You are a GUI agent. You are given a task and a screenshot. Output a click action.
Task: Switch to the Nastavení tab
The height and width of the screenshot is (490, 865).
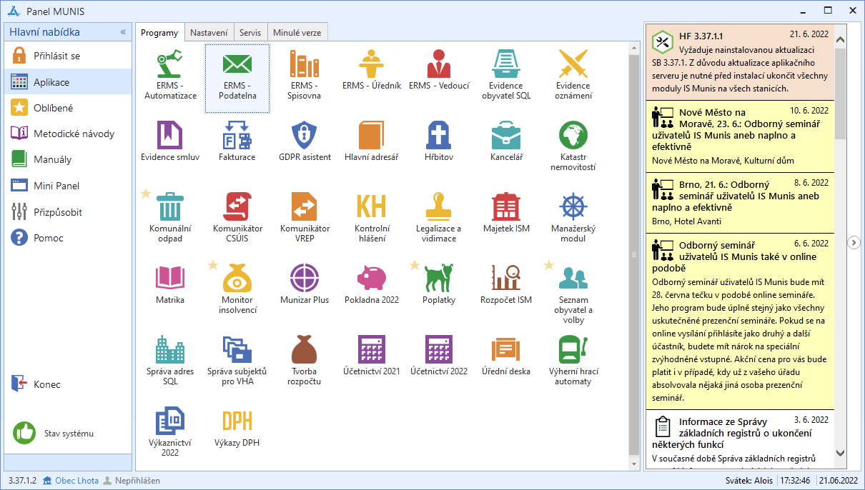[x=209, y=33]
